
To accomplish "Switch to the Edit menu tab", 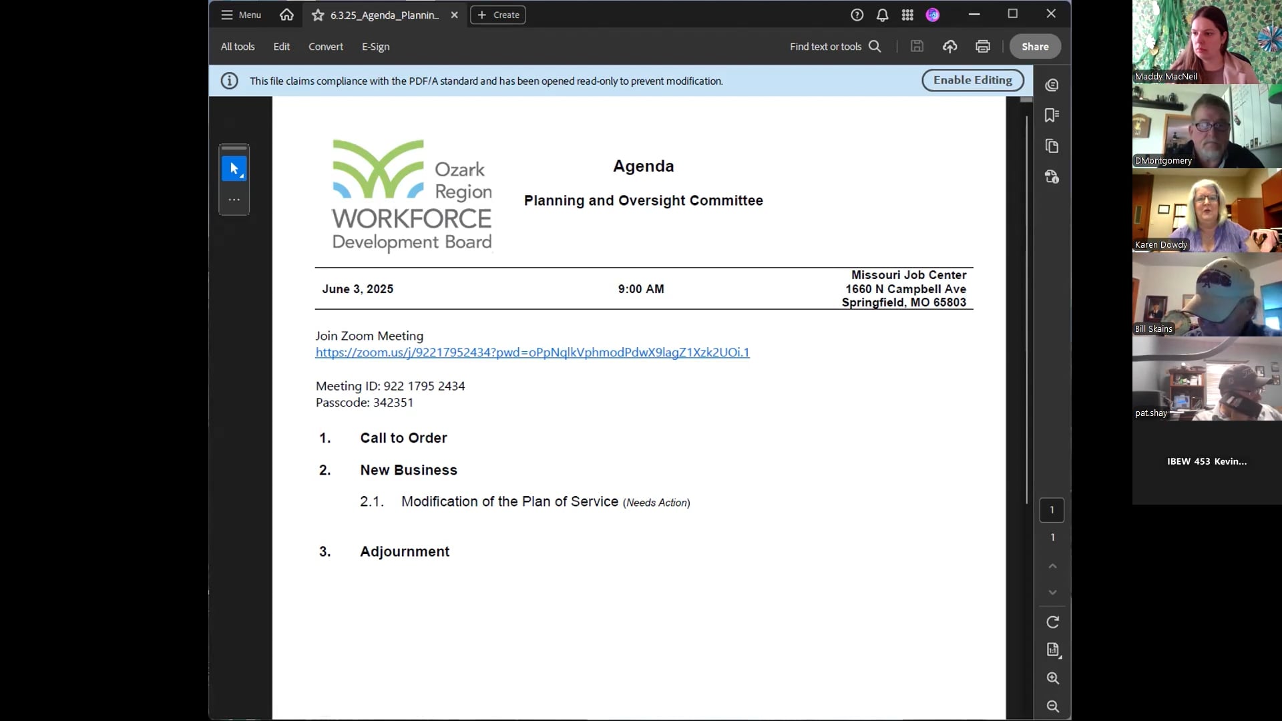I will (281, 46).
